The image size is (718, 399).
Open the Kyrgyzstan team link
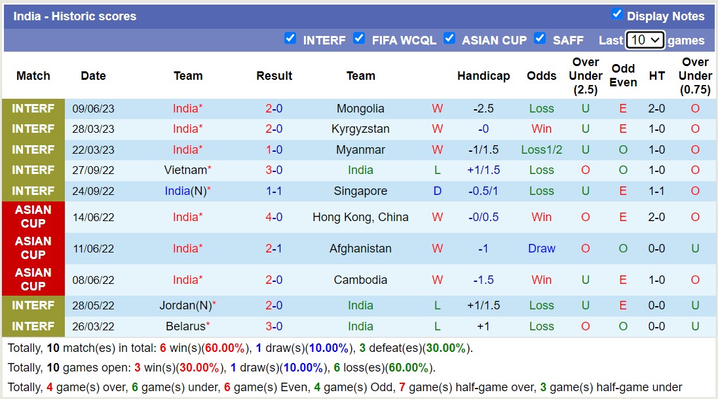point(360,129)
